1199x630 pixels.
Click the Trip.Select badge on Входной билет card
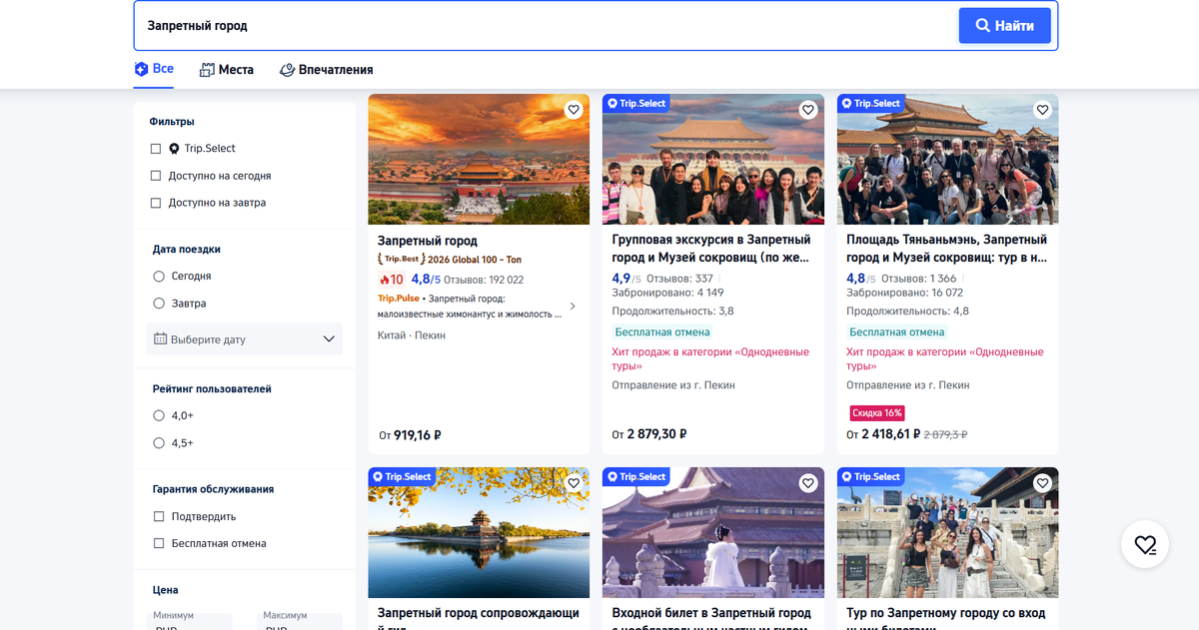tap(636, 476)
